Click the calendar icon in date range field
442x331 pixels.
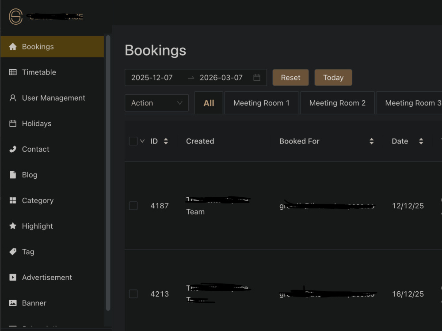coord(256,77)
